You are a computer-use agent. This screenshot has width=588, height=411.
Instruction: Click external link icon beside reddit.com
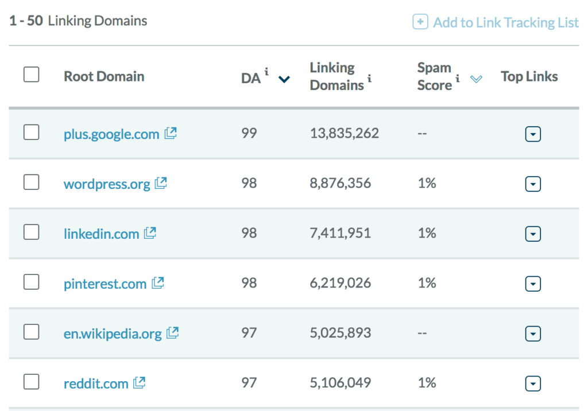click(140, 383)
